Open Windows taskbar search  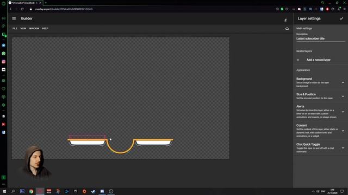click(13, 191)
